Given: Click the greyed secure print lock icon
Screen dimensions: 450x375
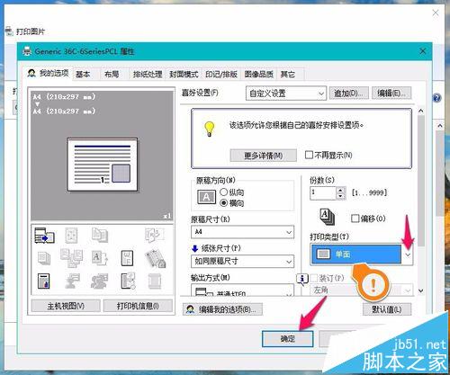Looking at the screenshot, I should click(x=156, y=258).
